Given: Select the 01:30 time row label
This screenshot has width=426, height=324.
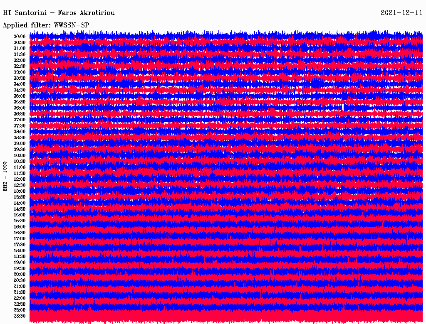Looking at the screenshot, I should [20, 54].
